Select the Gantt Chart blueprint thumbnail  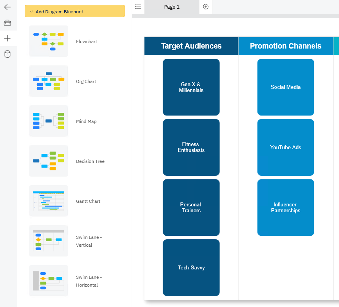[48, 201]
